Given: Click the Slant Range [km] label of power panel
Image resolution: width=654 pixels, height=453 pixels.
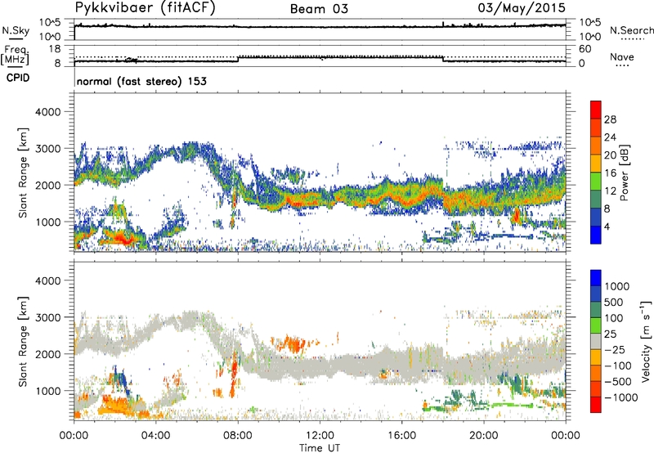Looking at the screenshot, I should coord(23,173).
